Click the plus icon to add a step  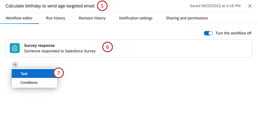tap(15, 65)
